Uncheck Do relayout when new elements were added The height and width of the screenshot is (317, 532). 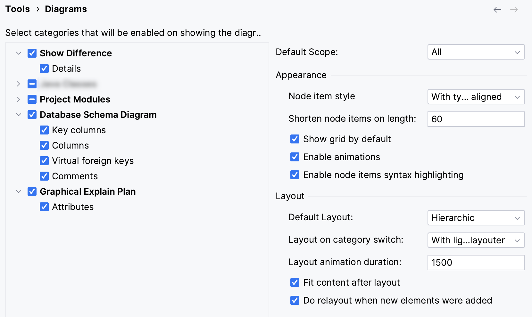click(295, 300)
